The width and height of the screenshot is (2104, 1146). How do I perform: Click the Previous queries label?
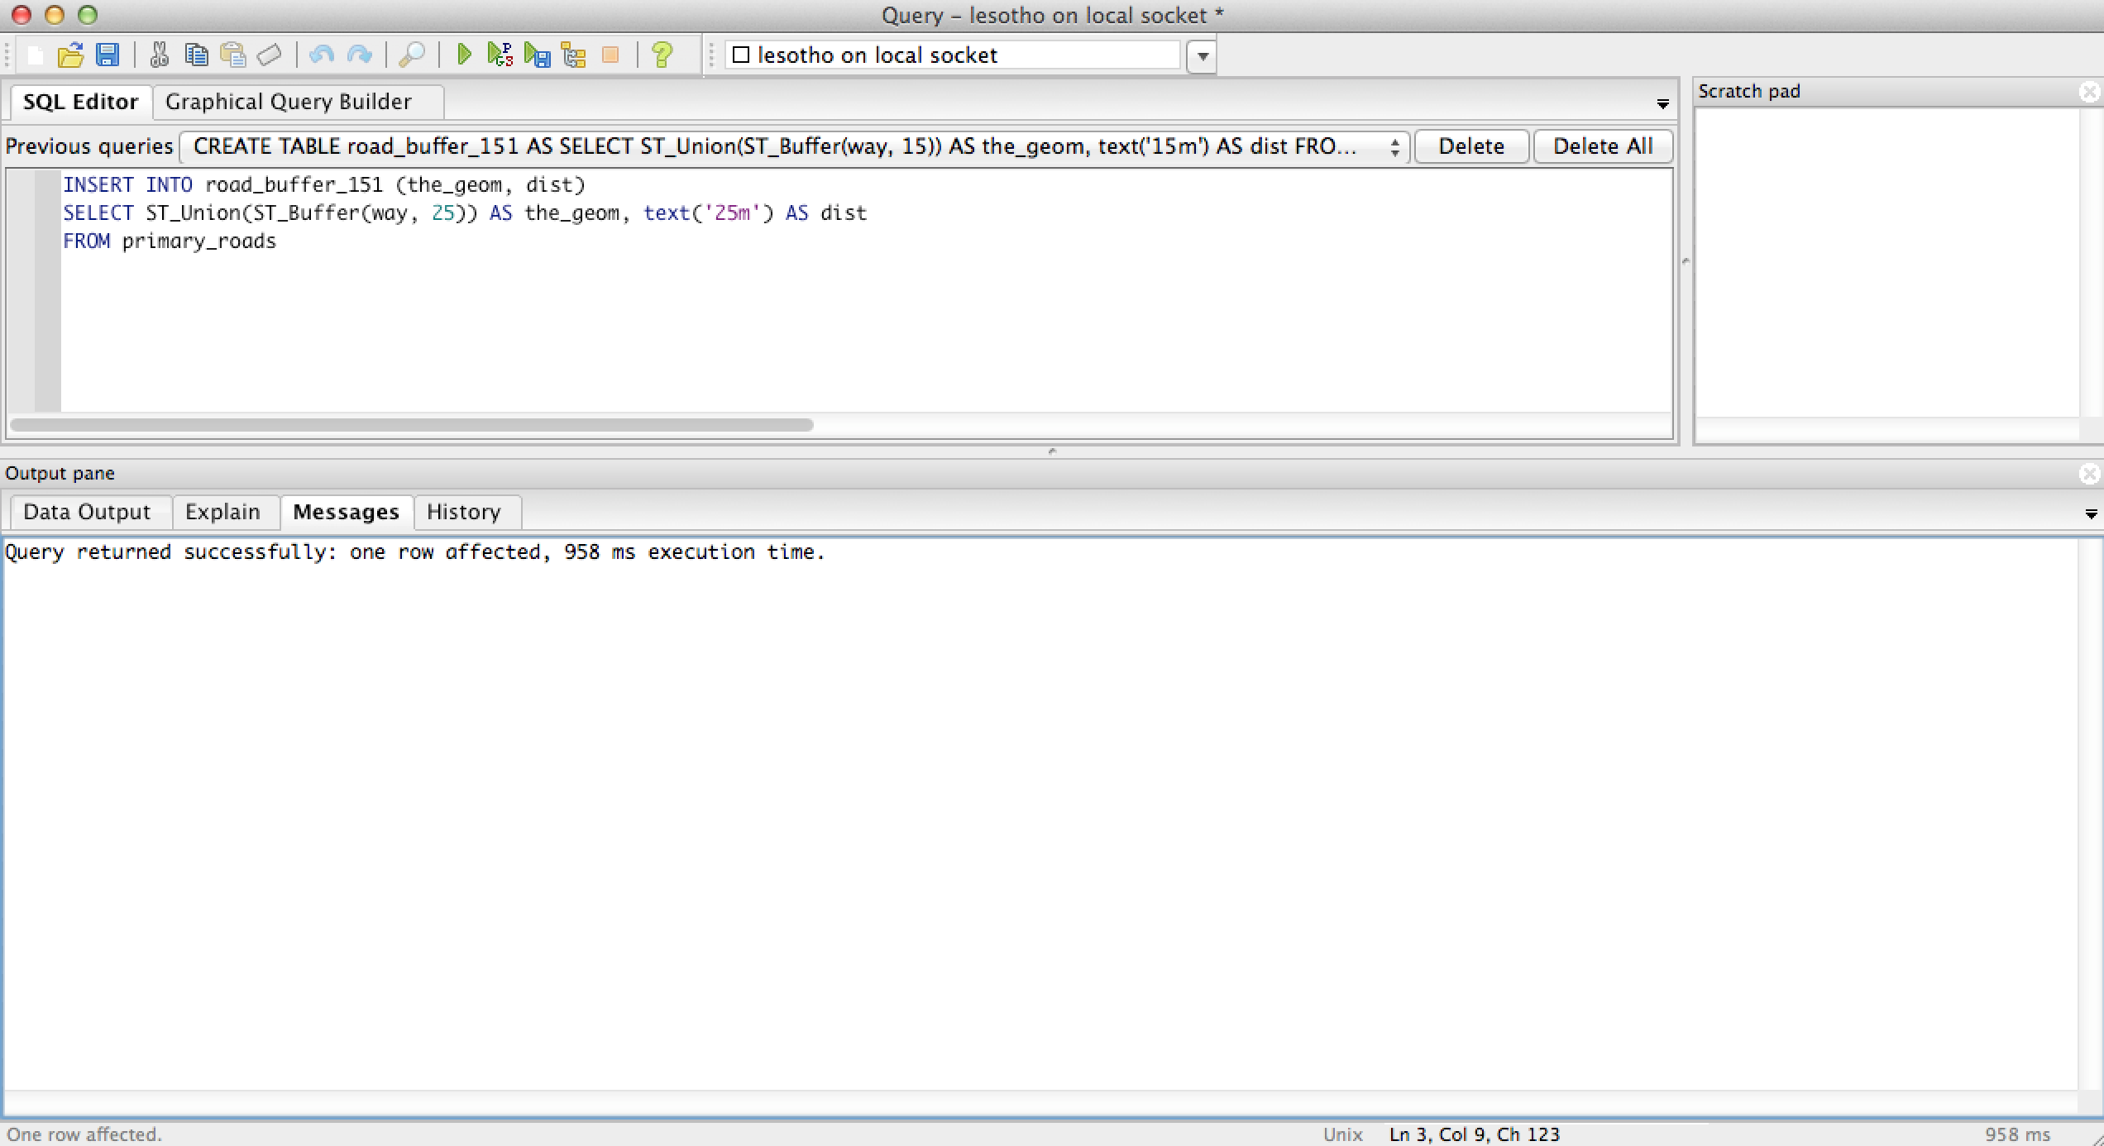click(89, 146)
